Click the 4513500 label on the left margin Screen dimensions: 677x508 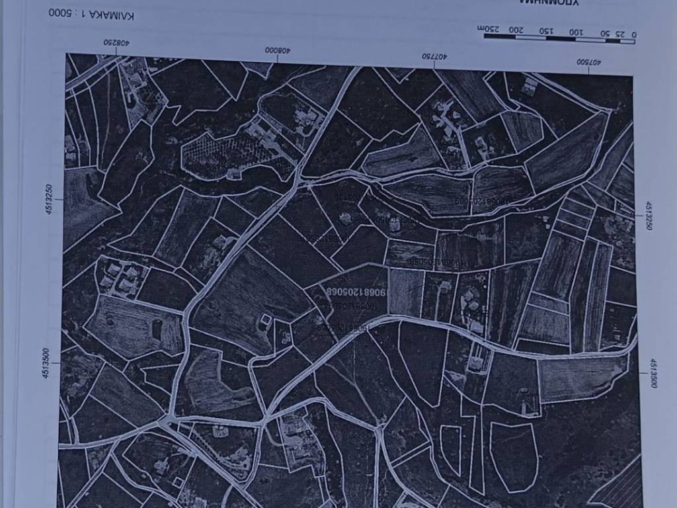click(46, 363)
